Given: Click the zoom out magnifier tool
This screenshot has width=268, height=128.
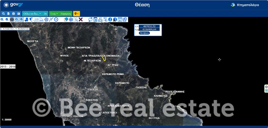Looking at the screenshot, I should (x=7, y=20).
